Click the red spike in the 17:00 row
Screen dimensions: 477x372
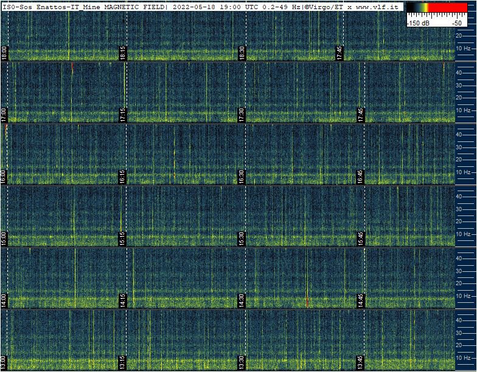pos(72,66)
